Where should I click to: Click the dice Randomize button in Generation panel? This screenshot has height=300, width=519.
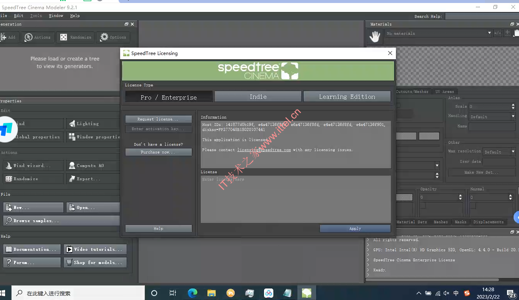(75, 37)
